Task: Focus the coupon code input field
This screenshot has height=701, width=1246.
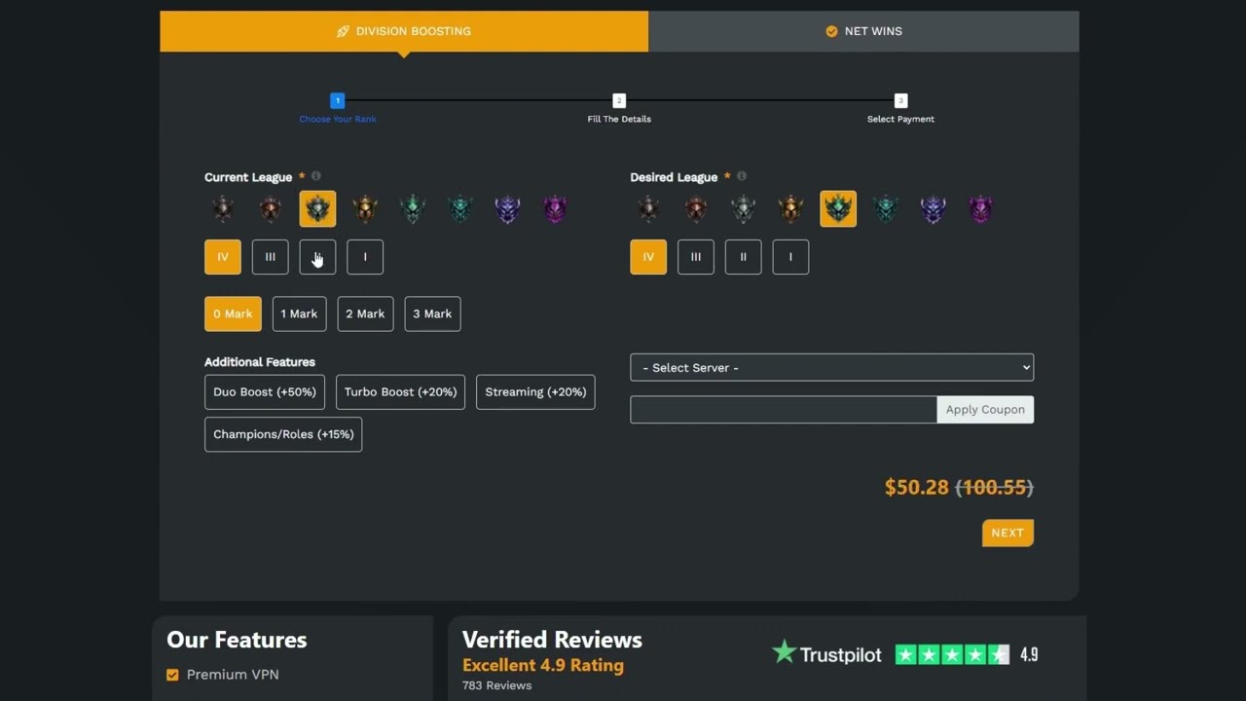Action: click(784, 410)
